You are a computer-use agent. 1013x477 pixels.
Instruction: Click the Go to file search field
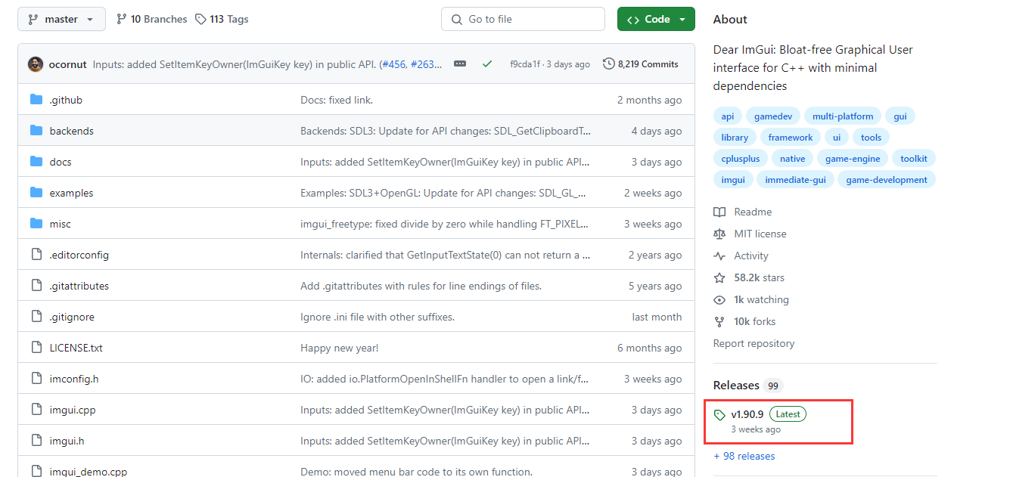coord(523,19)
